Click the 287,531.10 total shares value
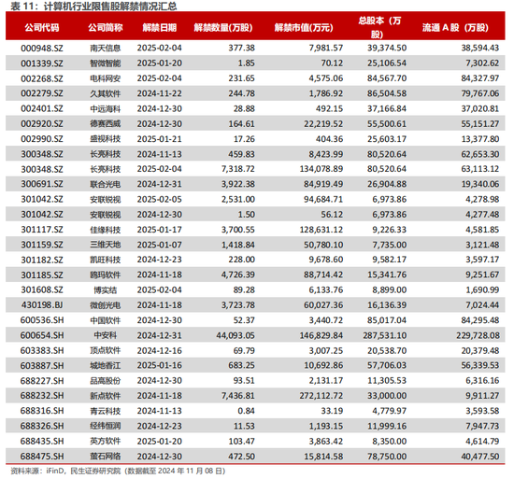The image size is (514, 479). click(x=385, y=335)
